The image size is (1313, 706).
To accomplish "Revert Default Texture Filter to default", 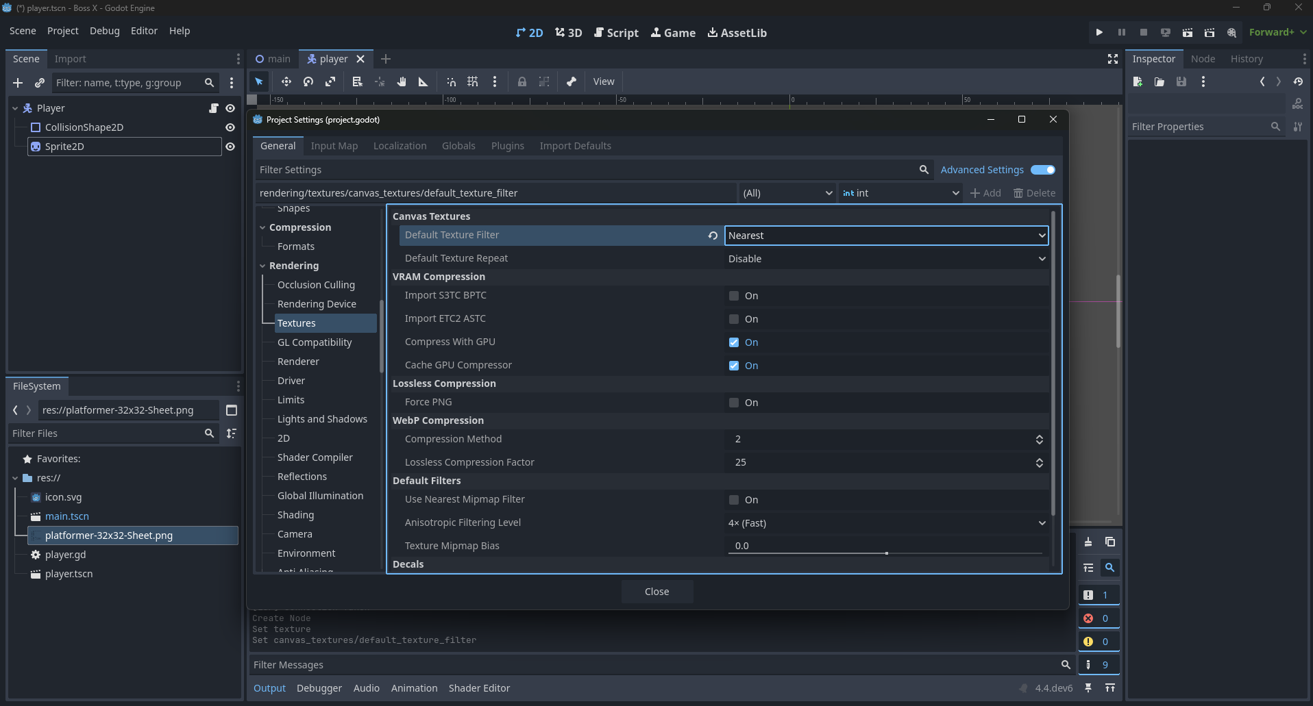I will [x=713, y=236].
